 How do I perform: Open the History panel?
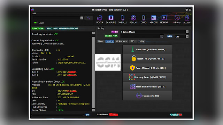(177, 19)
